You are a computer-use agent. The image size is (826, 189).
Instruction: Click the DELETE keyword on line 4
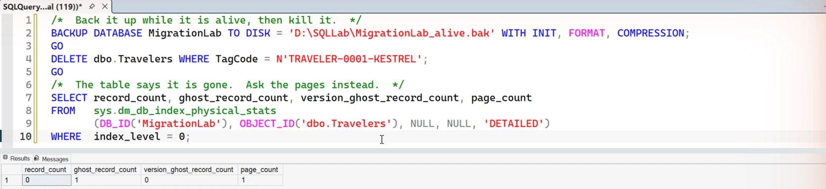click(x=69, y=59)
